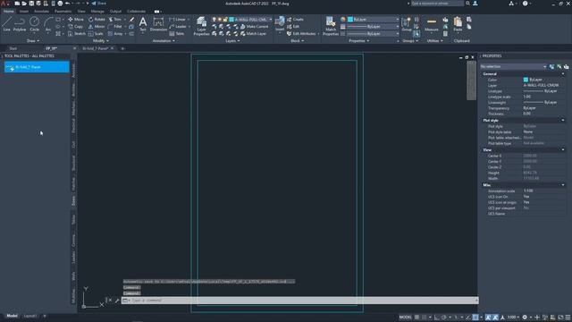The image size is (572, 322).
Task: Toggle polar tracking in status bar
Action: click(x=443, y=318)
